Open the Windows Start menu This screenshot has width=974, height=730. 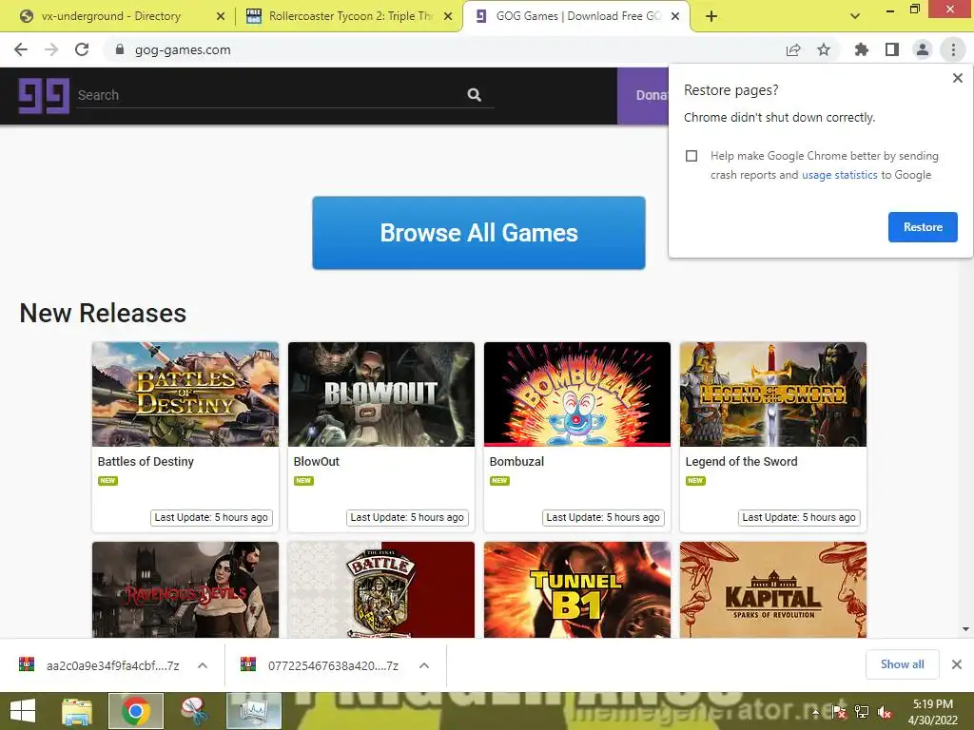(x=23, y=711)
